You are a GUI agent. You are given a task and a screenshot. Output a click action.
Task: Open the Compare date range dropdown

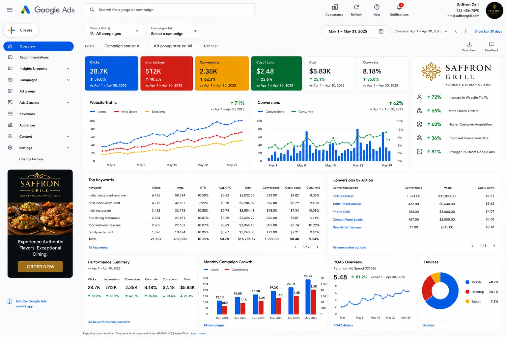421,31
